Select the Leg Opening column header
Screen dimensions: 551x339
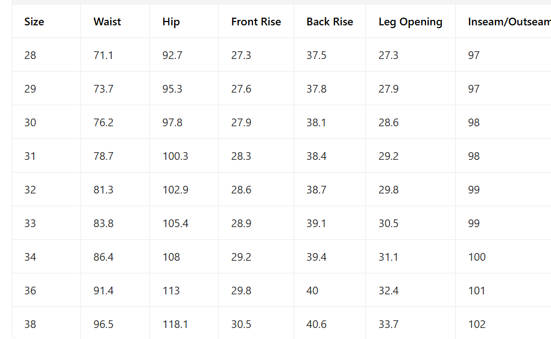(x=410, y=22)
